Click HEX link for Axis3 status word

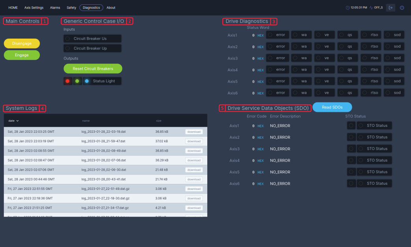tap(260, 58)
